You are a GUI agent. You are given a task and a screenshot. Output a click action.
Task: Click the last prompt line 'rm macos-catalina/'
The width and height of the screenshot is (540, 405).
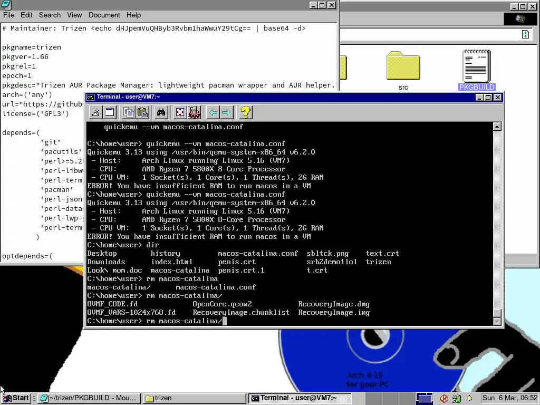[184, 321]
